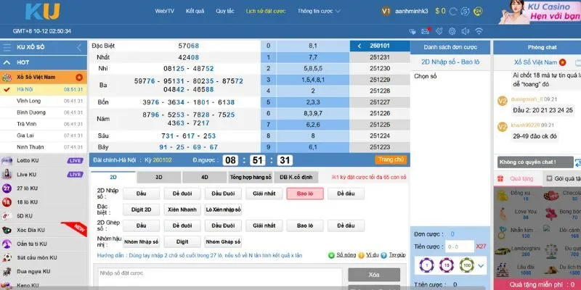Select Bao lô in 2D Nhập số row
The image size is (581, 290).
point(305,194)
